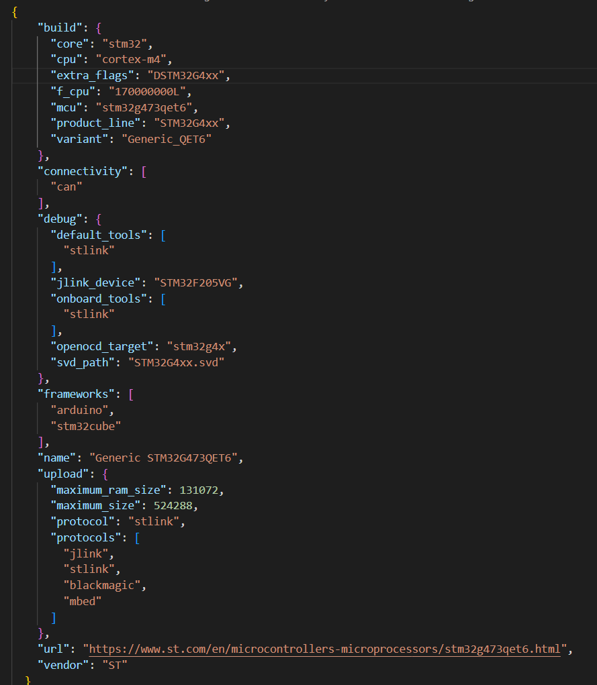Click the "STM32G4xx" product_line value
This screenshot has width=597, height=685.
point(189,123)
